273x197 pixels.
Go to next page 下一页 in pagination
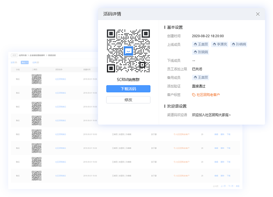(231, 186)
